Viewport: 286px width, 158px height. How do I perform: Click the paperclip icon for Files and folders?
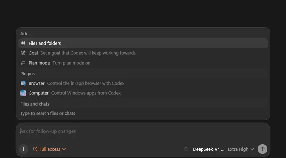(x=23, y=43)
